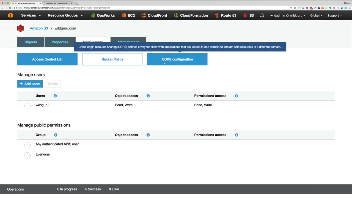Go to Amazon S3 breadcrumb link

coord(39,28)
